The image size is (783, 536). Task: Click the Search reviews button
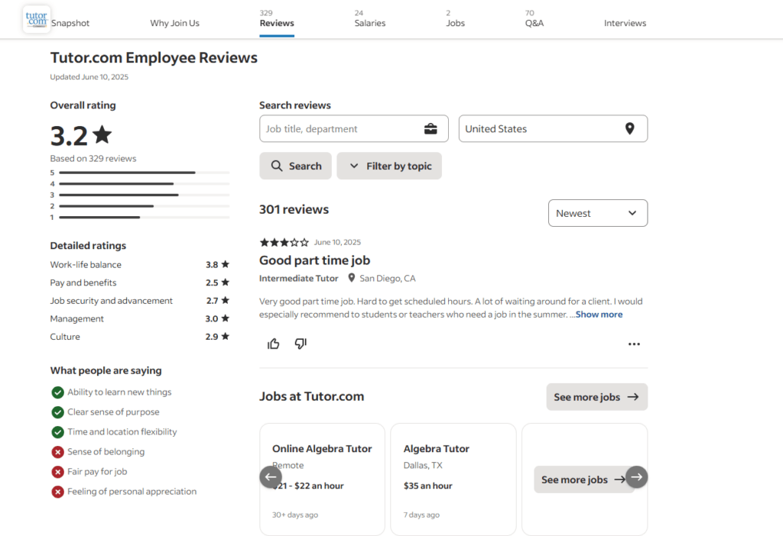point(296,166)
